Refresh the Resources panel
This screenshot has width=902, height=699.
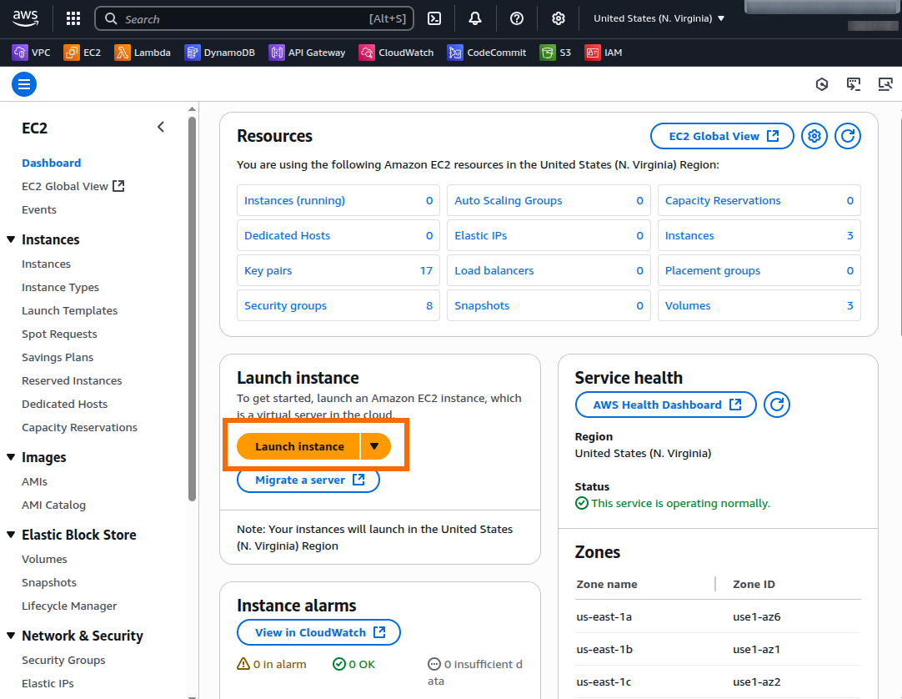click(847, 135)
